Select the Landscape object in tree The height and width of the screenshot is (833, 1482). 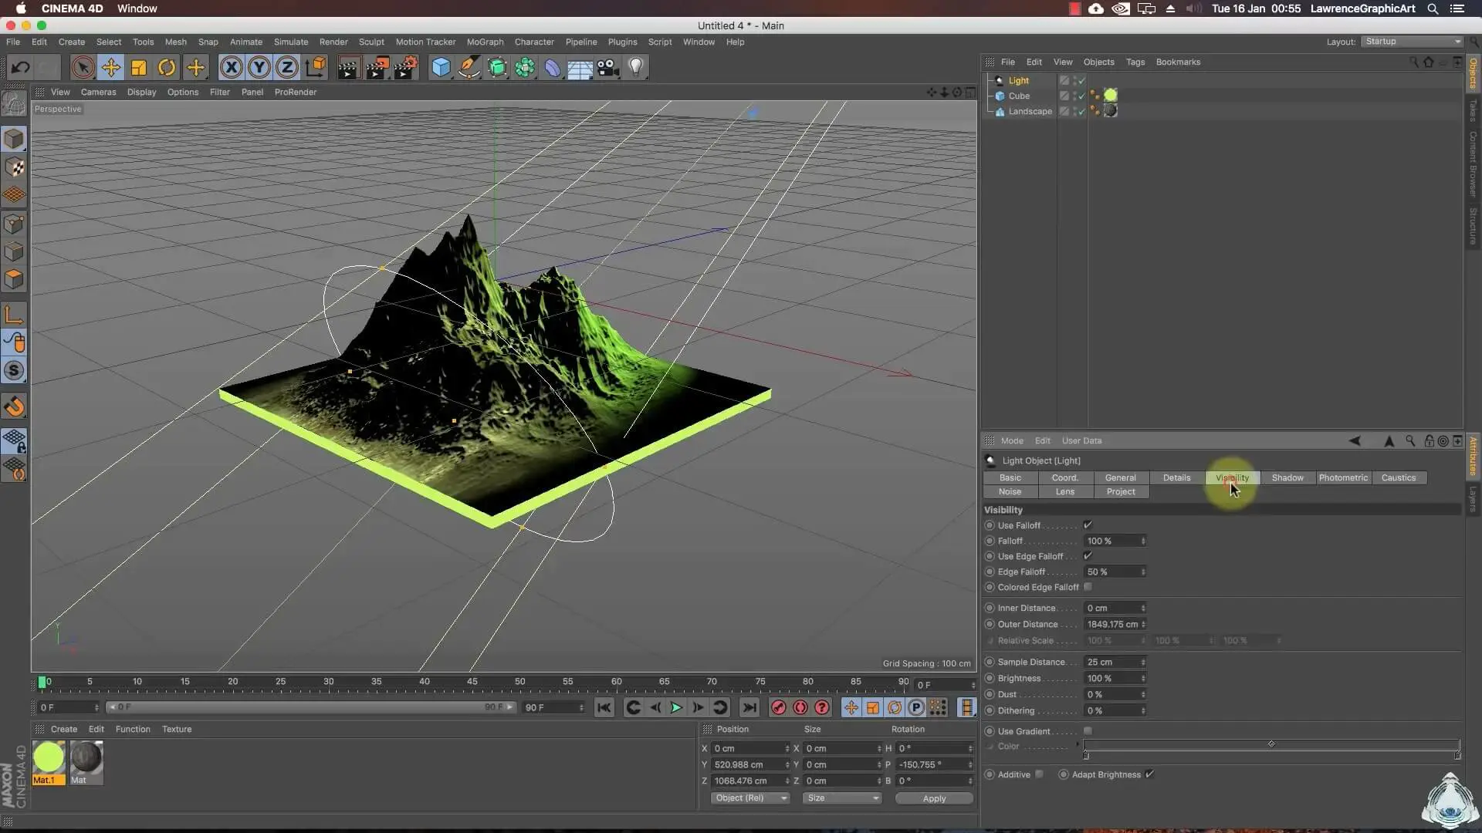click(1030, 111)
